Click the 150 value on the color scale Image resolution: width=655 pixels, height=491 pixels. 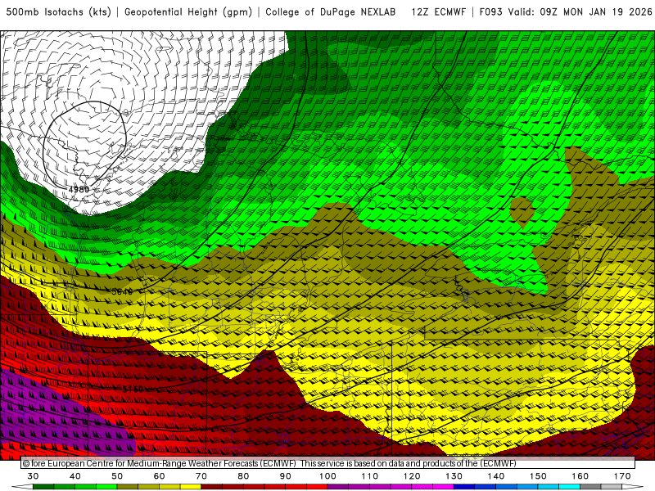[539, 476]
